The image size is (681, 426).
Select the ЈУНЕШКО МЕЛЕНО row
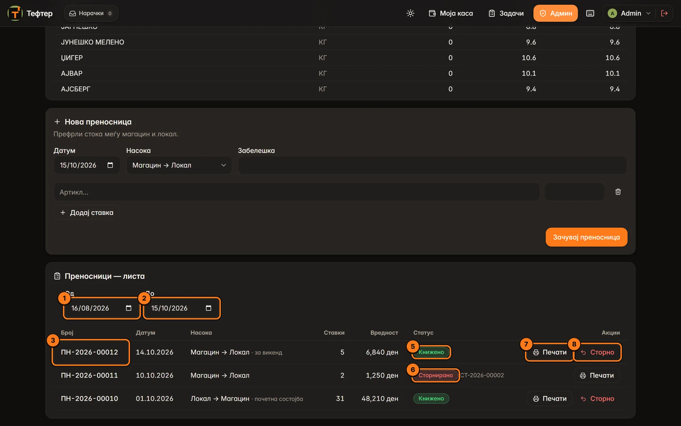click(x=340, y=42)
